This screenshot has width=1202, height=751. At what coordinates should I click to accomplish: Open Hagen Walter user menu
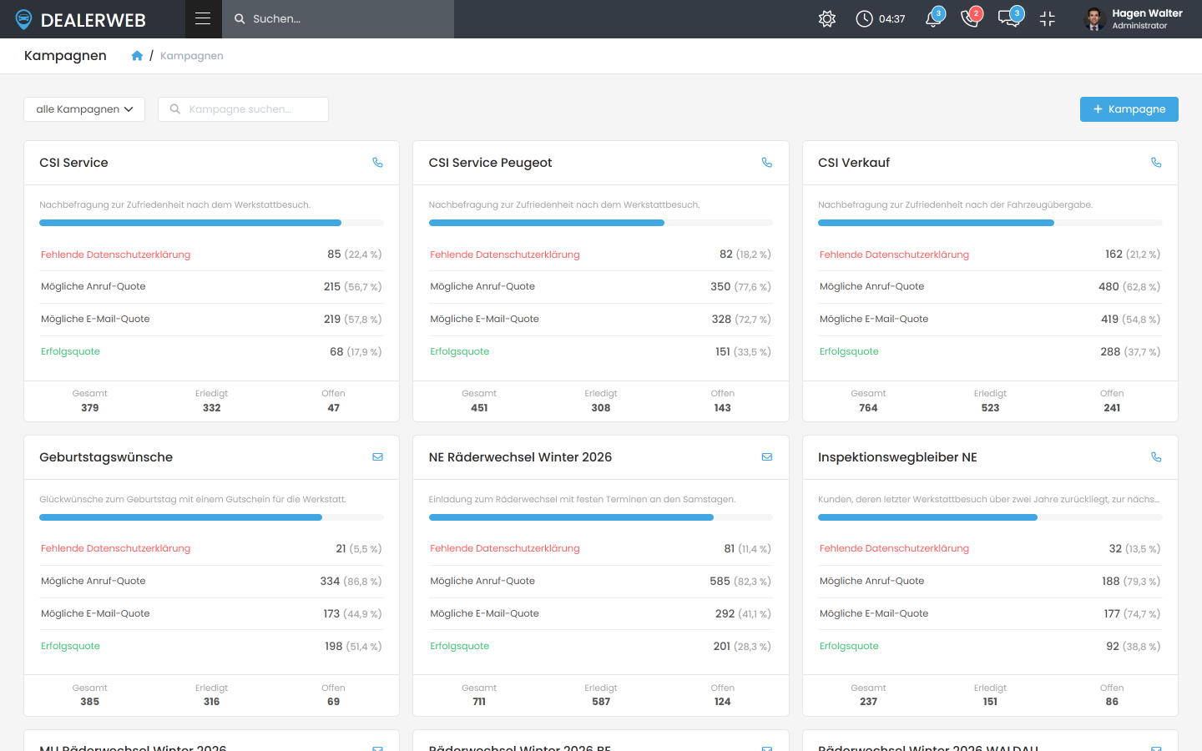(1134, 18)
